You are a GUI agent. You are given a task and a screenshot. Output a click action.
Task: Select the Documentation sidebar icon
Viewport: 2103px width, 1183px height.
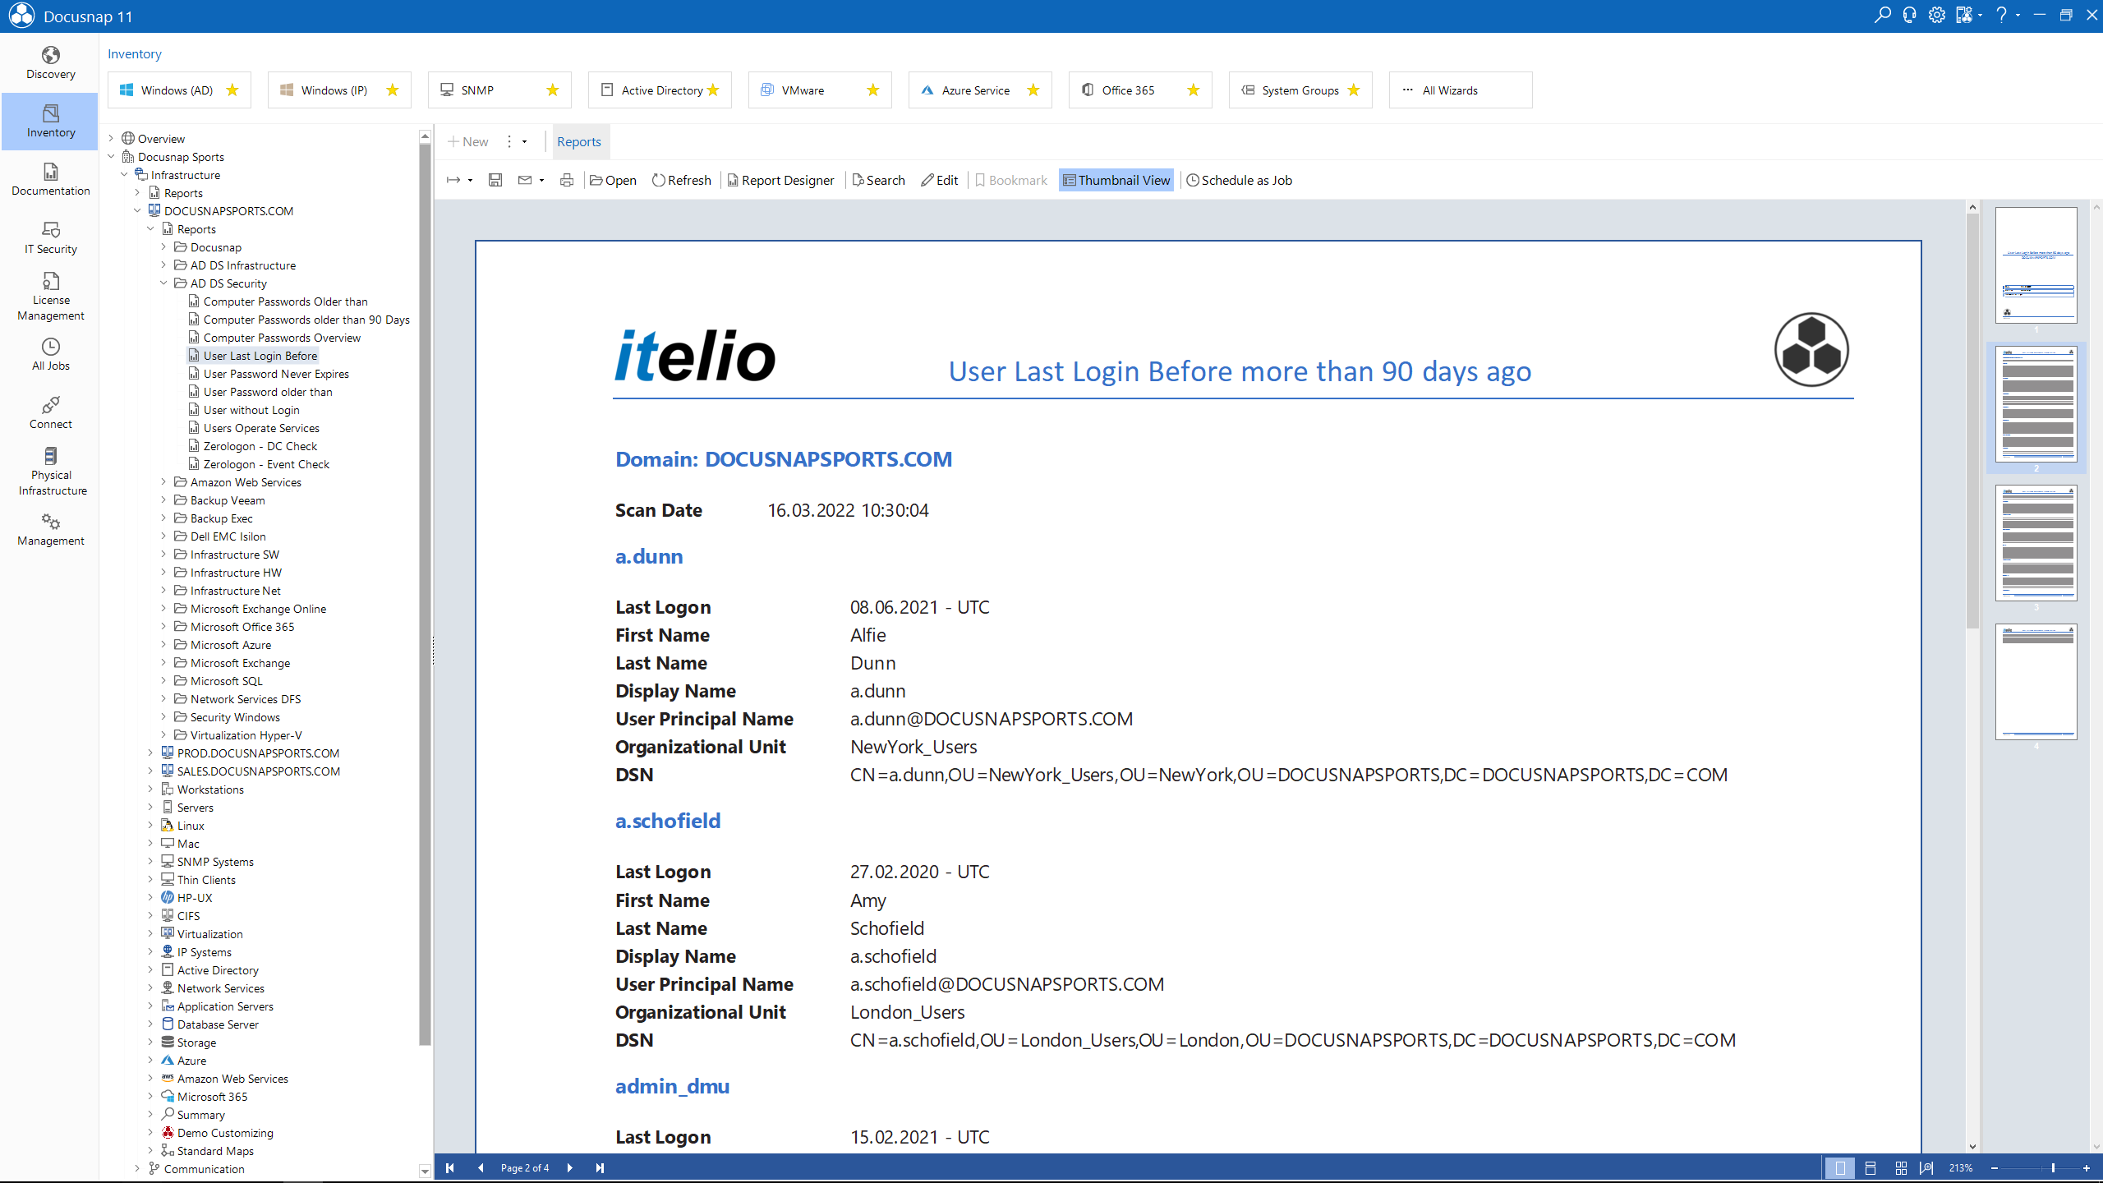tap(50, 180)
